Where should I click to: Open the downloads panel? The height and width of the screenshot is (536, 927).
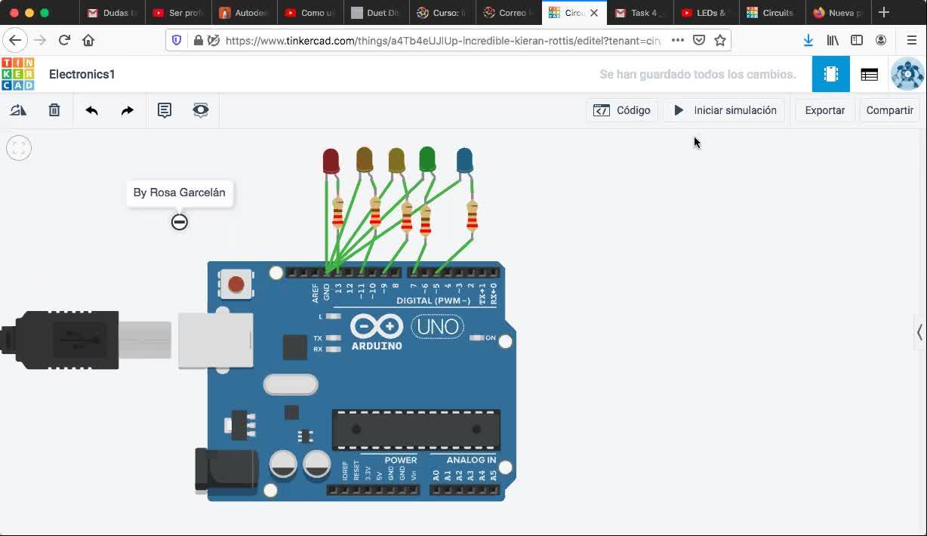point(808,41)
